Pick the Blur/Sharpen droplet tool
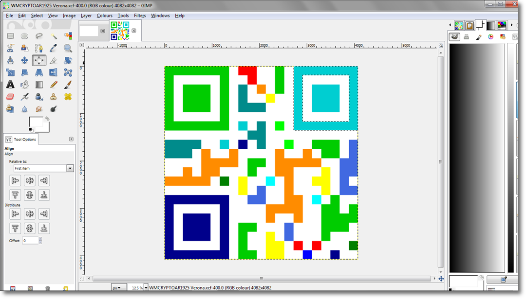The image size is (526, 299). pos(24,109)
